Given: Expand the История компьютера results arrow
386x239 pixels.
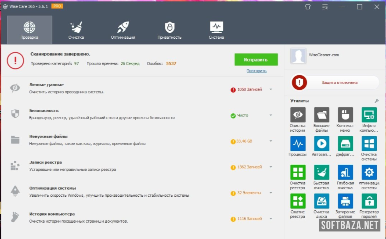Looking at the screenshot, I should click(271, 219).
